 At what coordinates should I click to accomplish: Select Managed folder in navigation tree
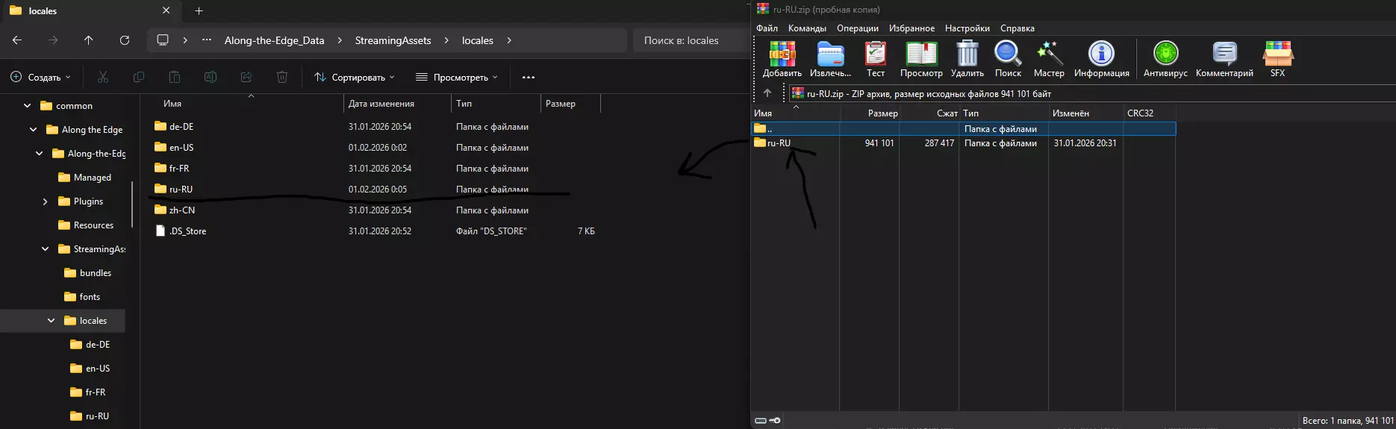84,178
